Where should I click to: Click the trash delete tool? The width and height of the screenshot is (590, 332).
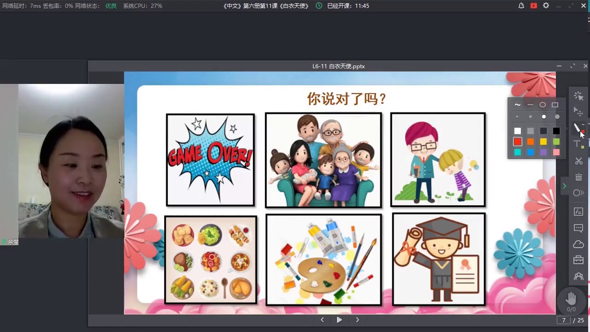pos(578,177)
